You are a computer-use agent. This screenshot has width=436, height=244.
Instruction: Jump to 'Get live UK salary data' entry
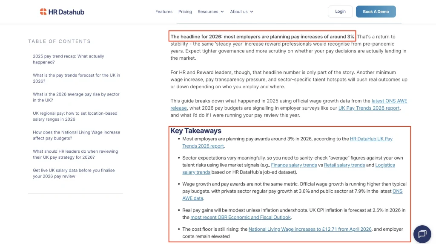74,173
